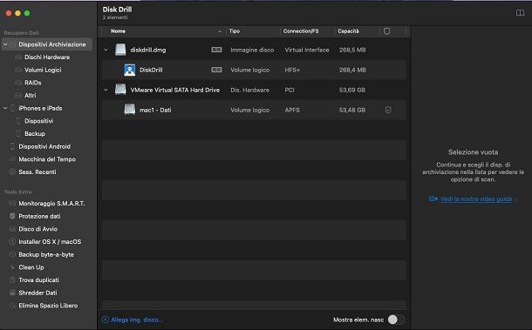Click the diskdrill.dmg disk image icon
Screen dimensions: 532x330
120,50
